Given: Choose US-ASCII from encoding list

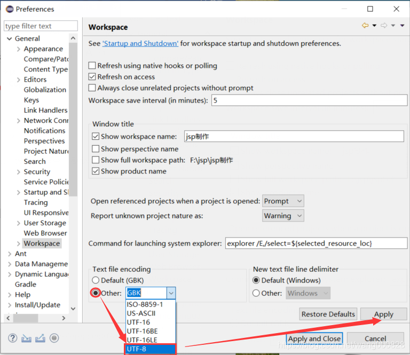Looking at the screenshot, I should coord(151,313).
